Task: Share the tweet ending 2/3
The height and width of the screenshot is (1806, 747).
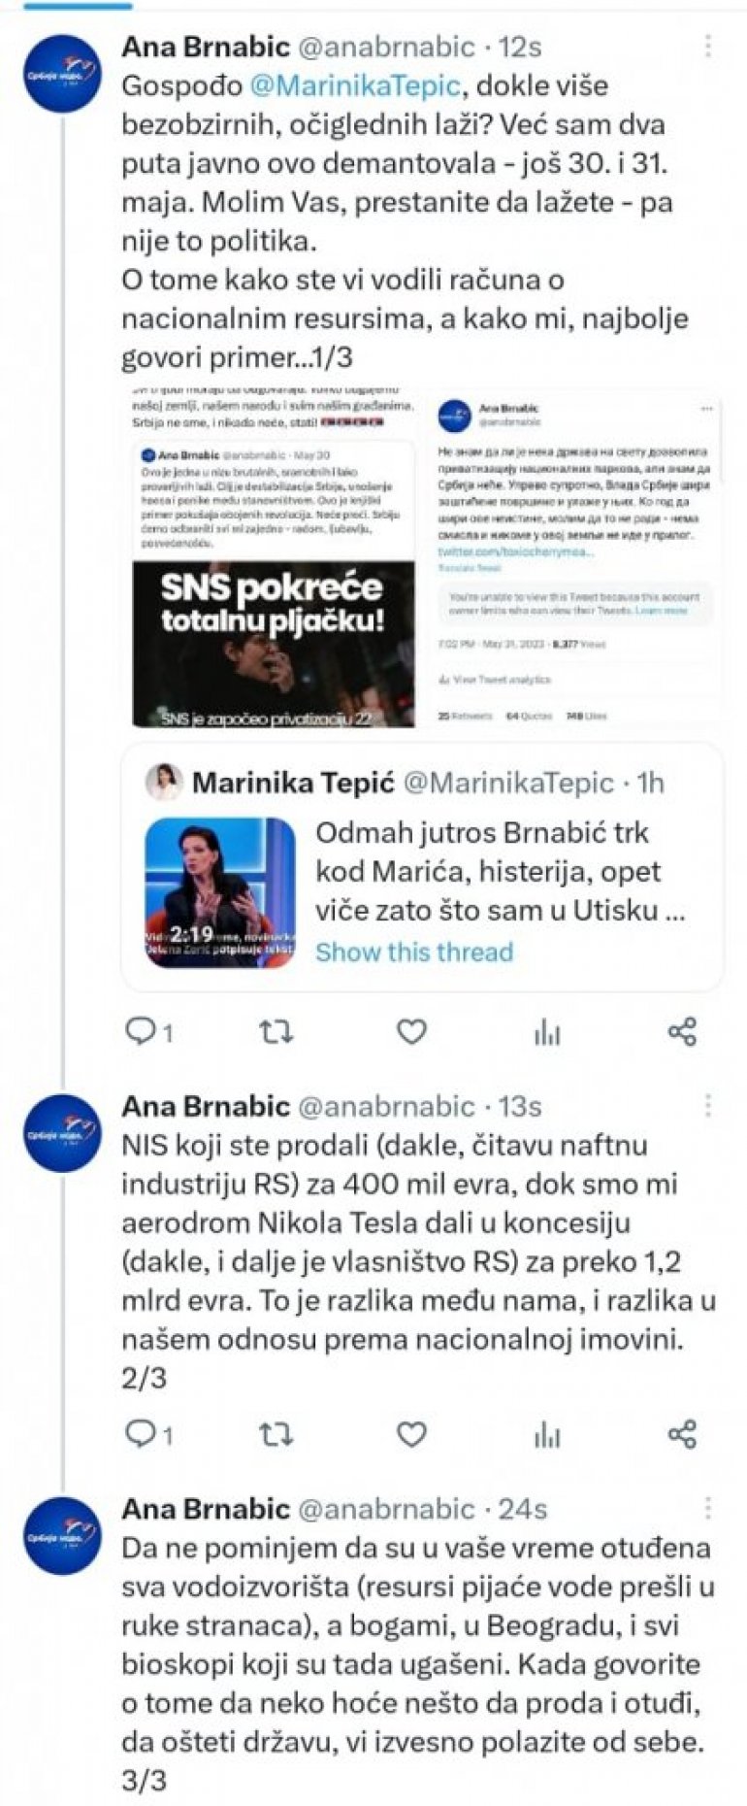Action: click(x=683, y=1433)
